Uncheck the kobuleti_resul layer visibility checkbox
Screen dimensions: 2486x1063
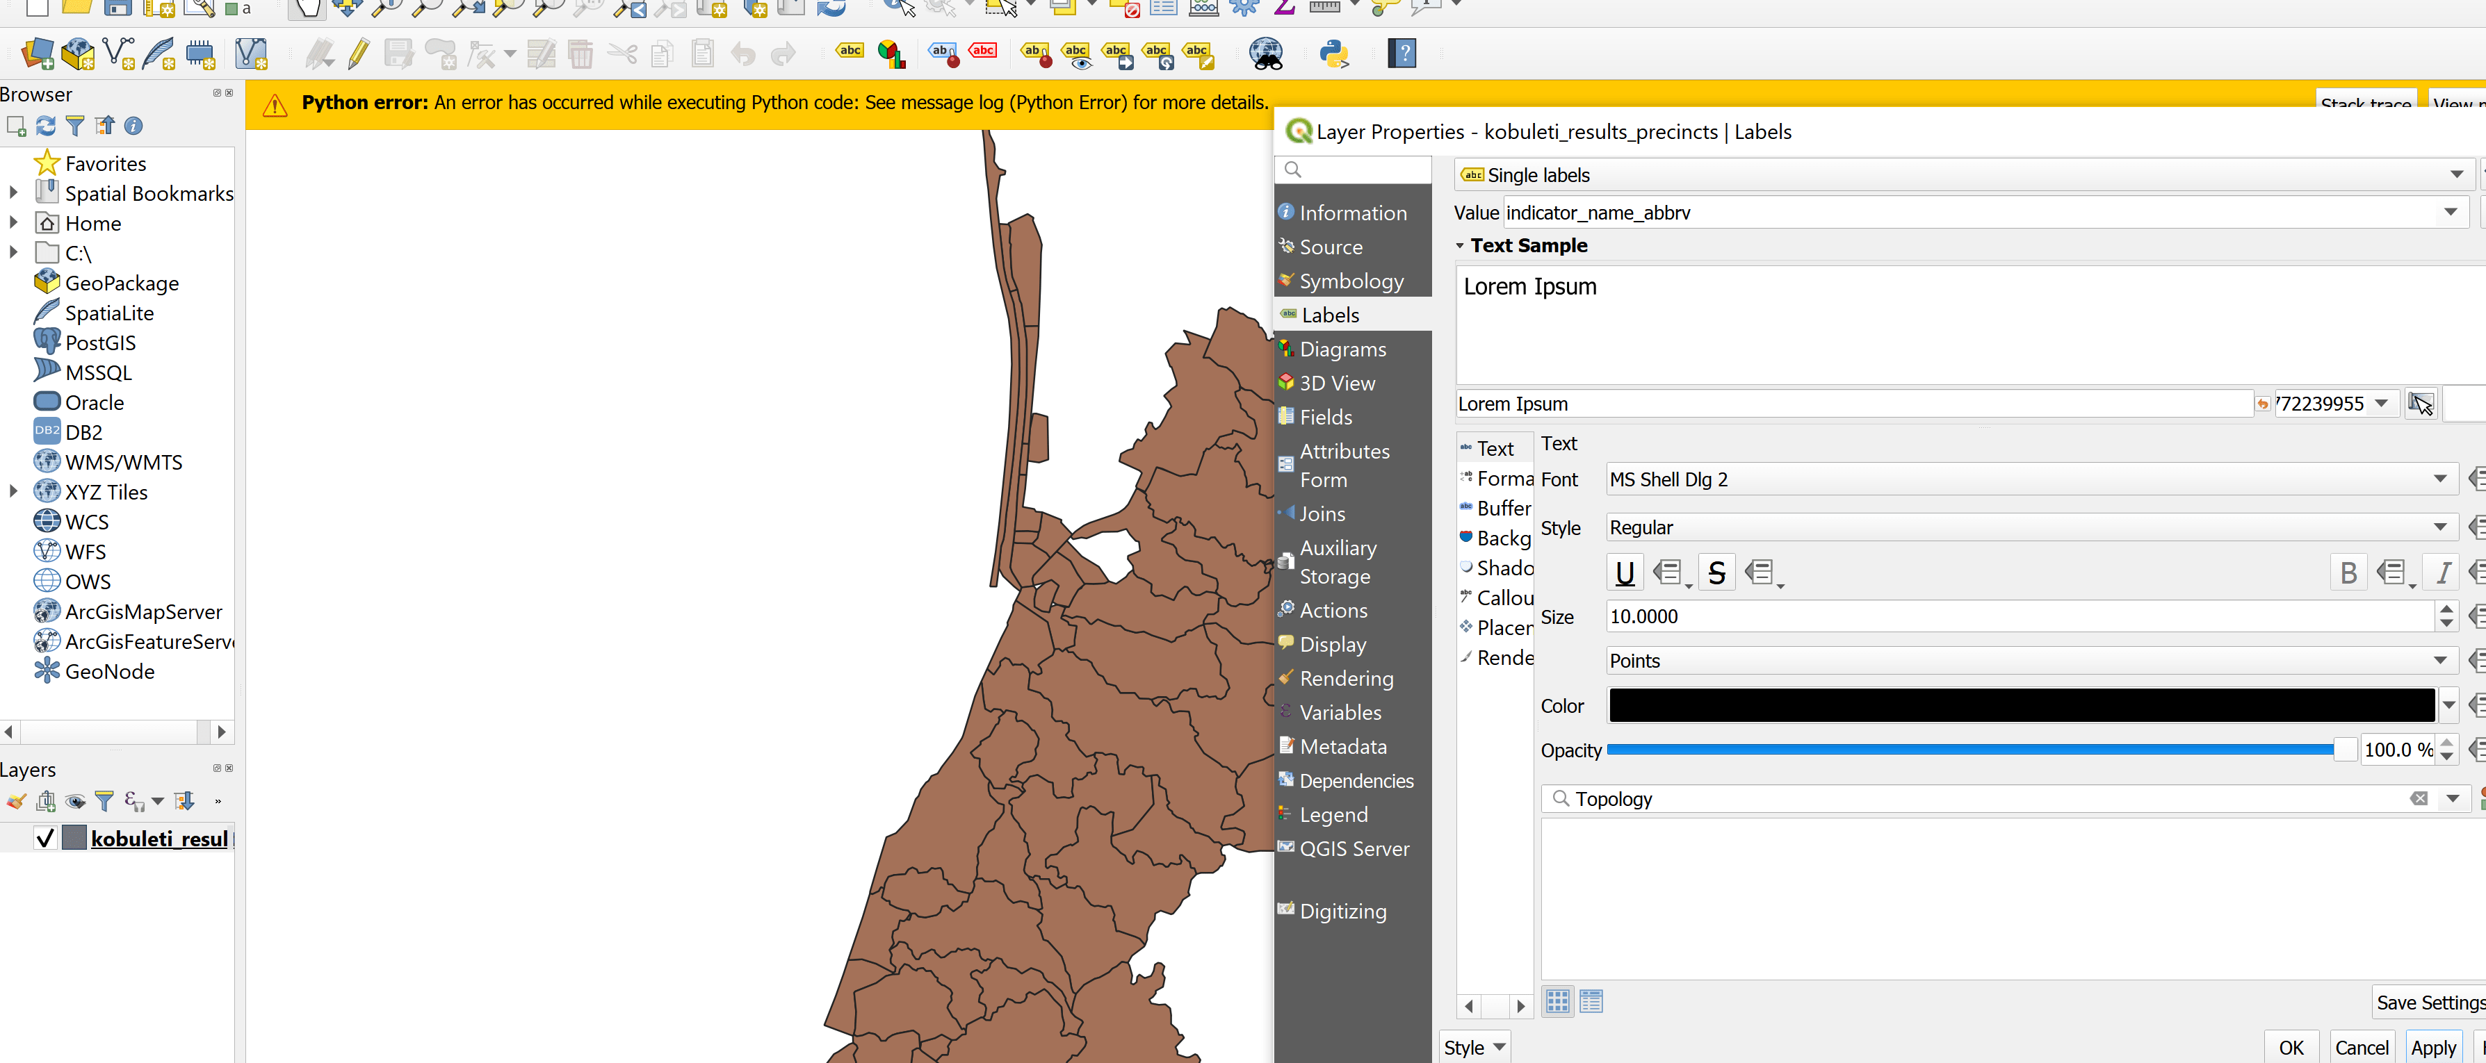click(x=44, y=839)
